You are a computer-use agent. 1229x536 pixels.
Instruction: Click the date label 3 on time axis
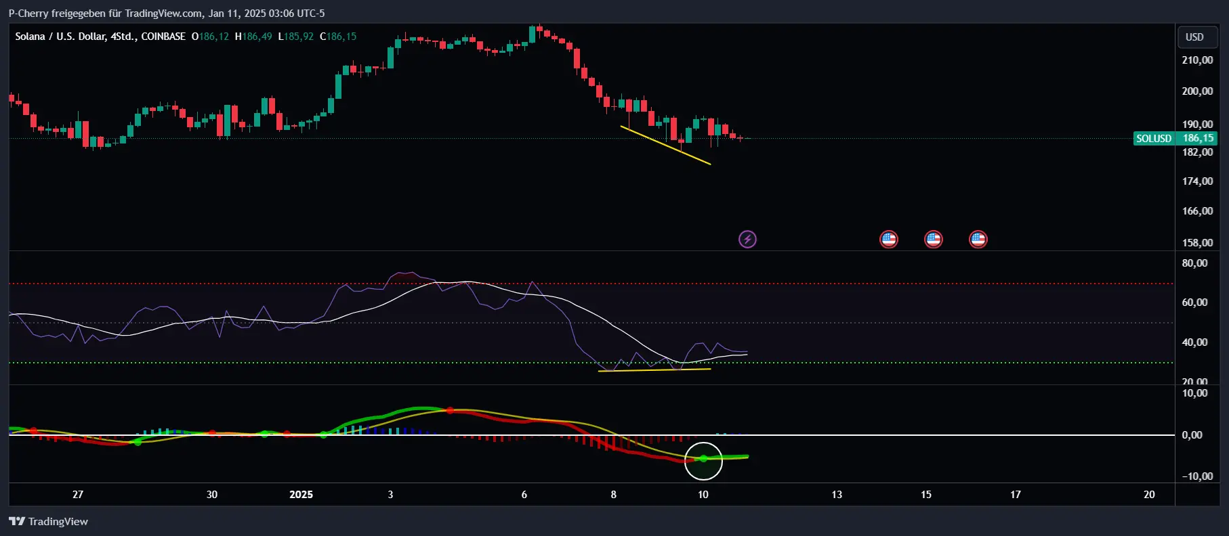point(390,495)
